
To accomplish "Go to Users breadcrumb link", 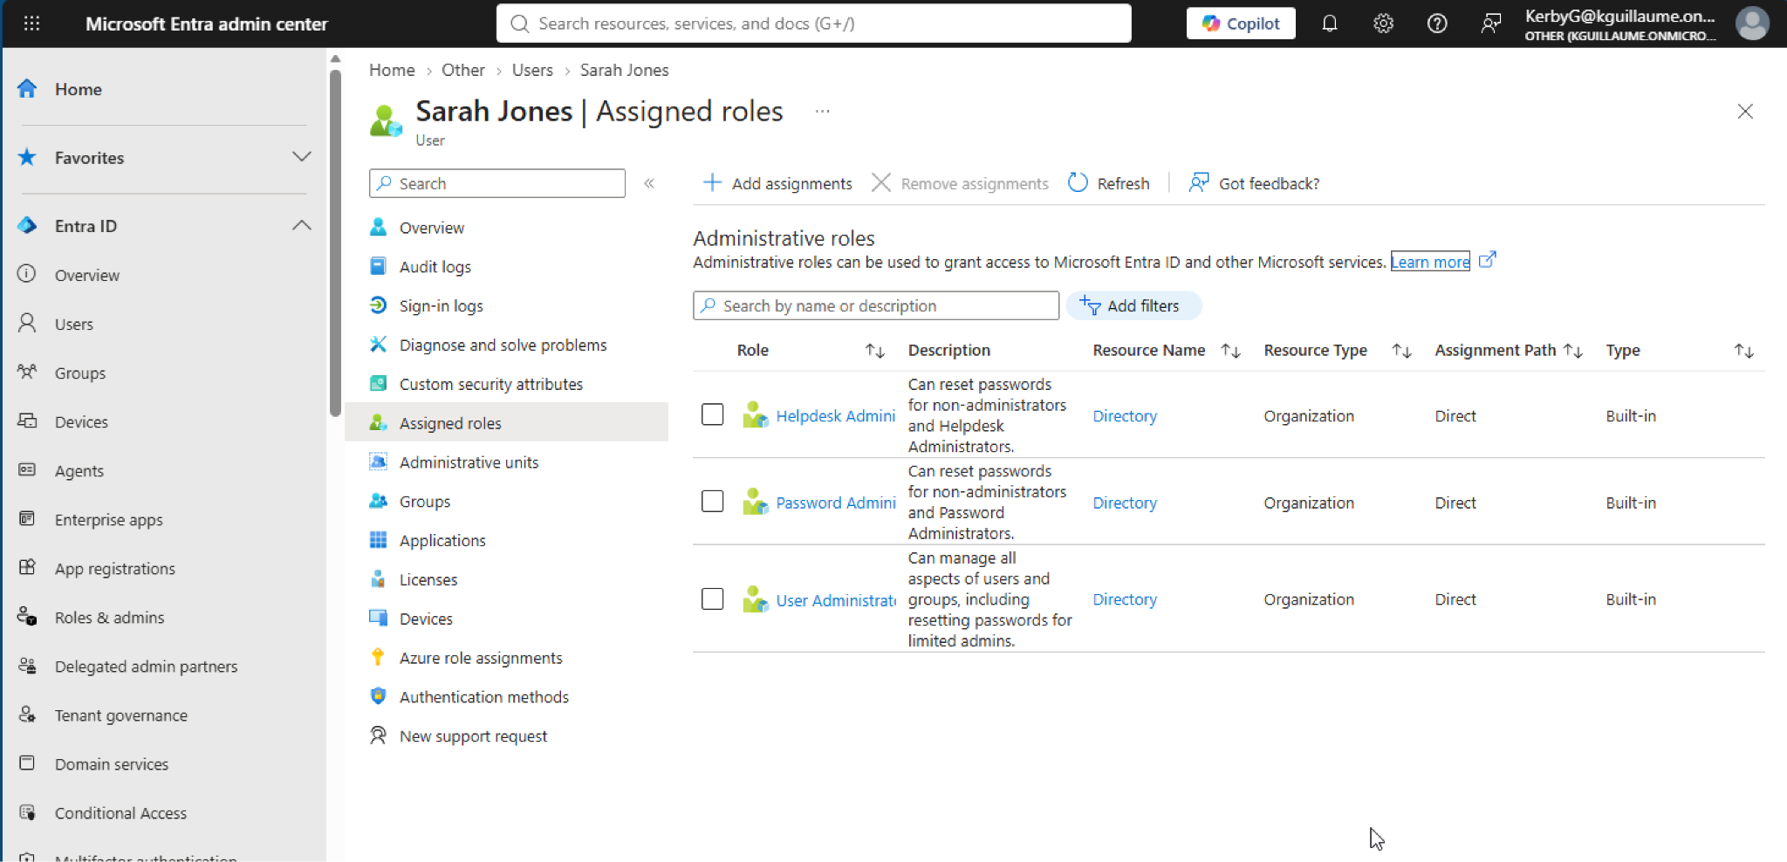I will point(532,70).
